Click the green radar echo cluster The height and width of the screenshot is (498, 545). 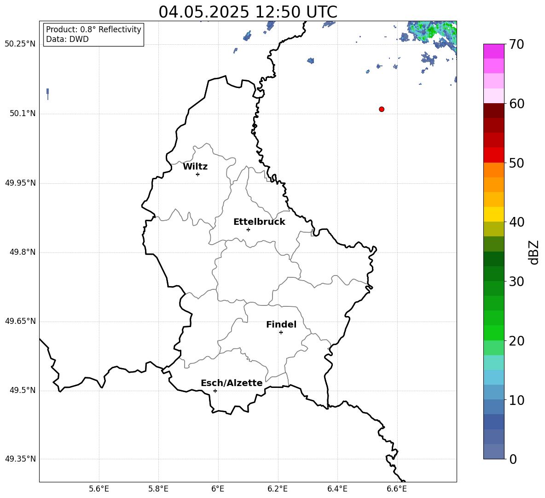click(x=433, y=31)
